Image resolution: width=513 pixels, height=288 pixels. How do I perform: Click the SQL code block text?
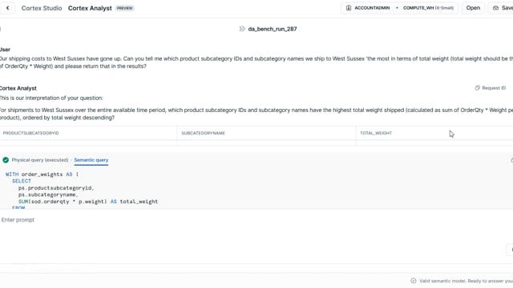click(x=82, y=191)
